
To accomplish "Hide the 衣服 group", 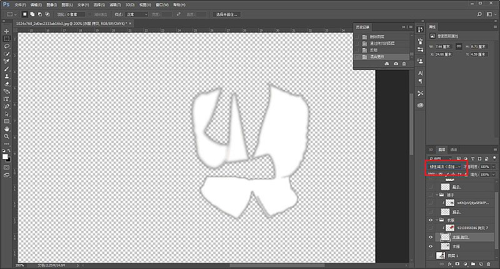I will pos(431,220).
